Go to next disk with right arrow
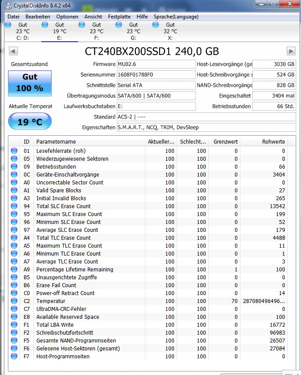The height and width of the screenshot is (375, 301). coord(291,51)
